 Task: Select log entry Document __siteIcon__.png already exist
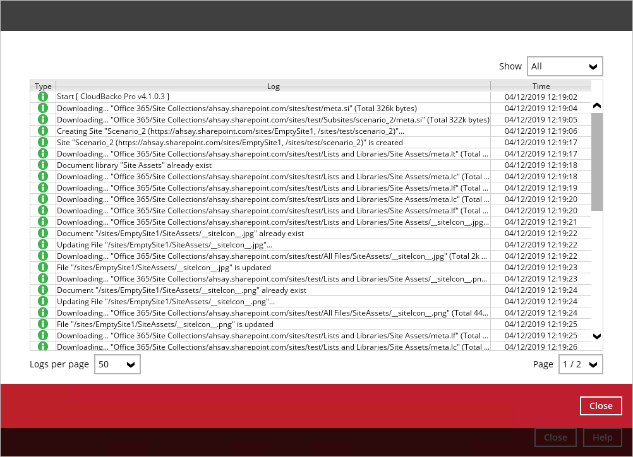[x=182, y=290]
